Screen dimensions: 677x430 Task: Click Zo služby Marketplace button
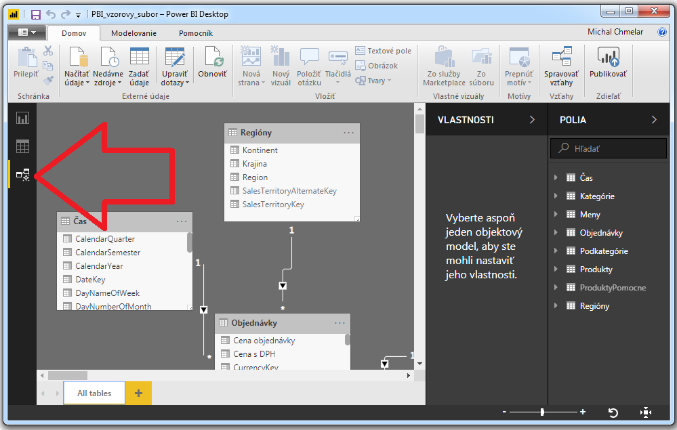tap(445, 66)
